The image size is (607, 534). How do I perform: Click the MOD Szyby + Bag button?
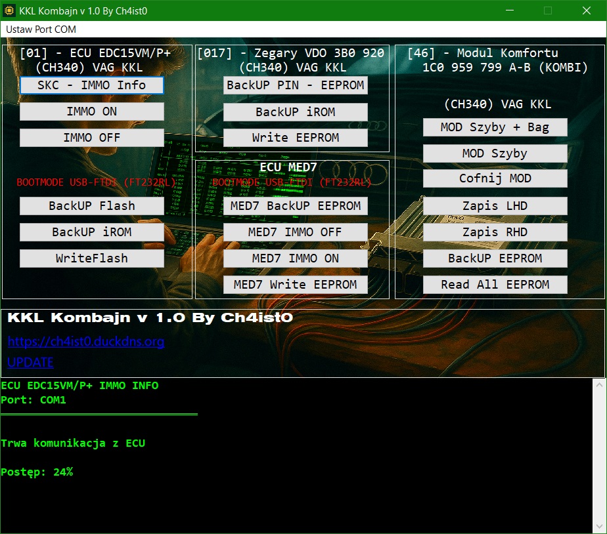point(495,127)
